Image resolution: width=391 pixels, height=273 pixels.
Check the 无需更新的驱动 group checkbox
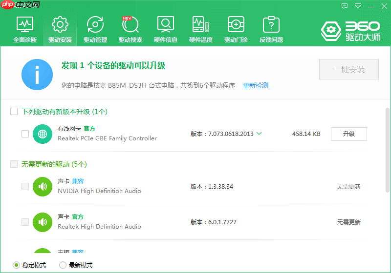coord(14,164)
